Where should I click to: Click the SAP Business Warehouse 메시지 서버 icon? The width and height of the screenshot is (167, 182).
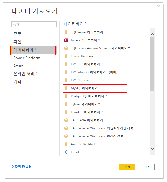pyautogui.click(x=66, y=136)
